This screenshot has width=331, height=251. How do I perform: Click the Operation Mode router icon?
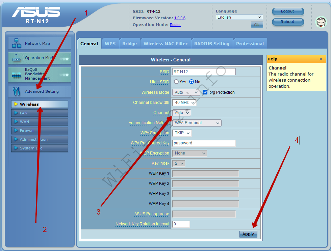16,58
